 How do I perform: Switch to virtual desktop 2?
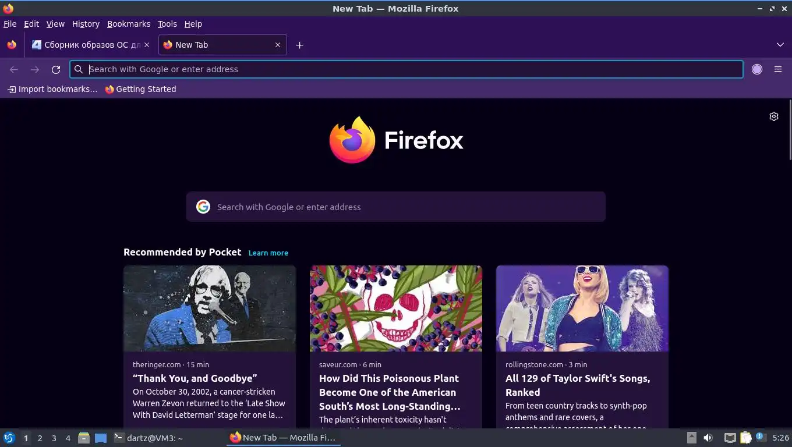click(40, 438)
